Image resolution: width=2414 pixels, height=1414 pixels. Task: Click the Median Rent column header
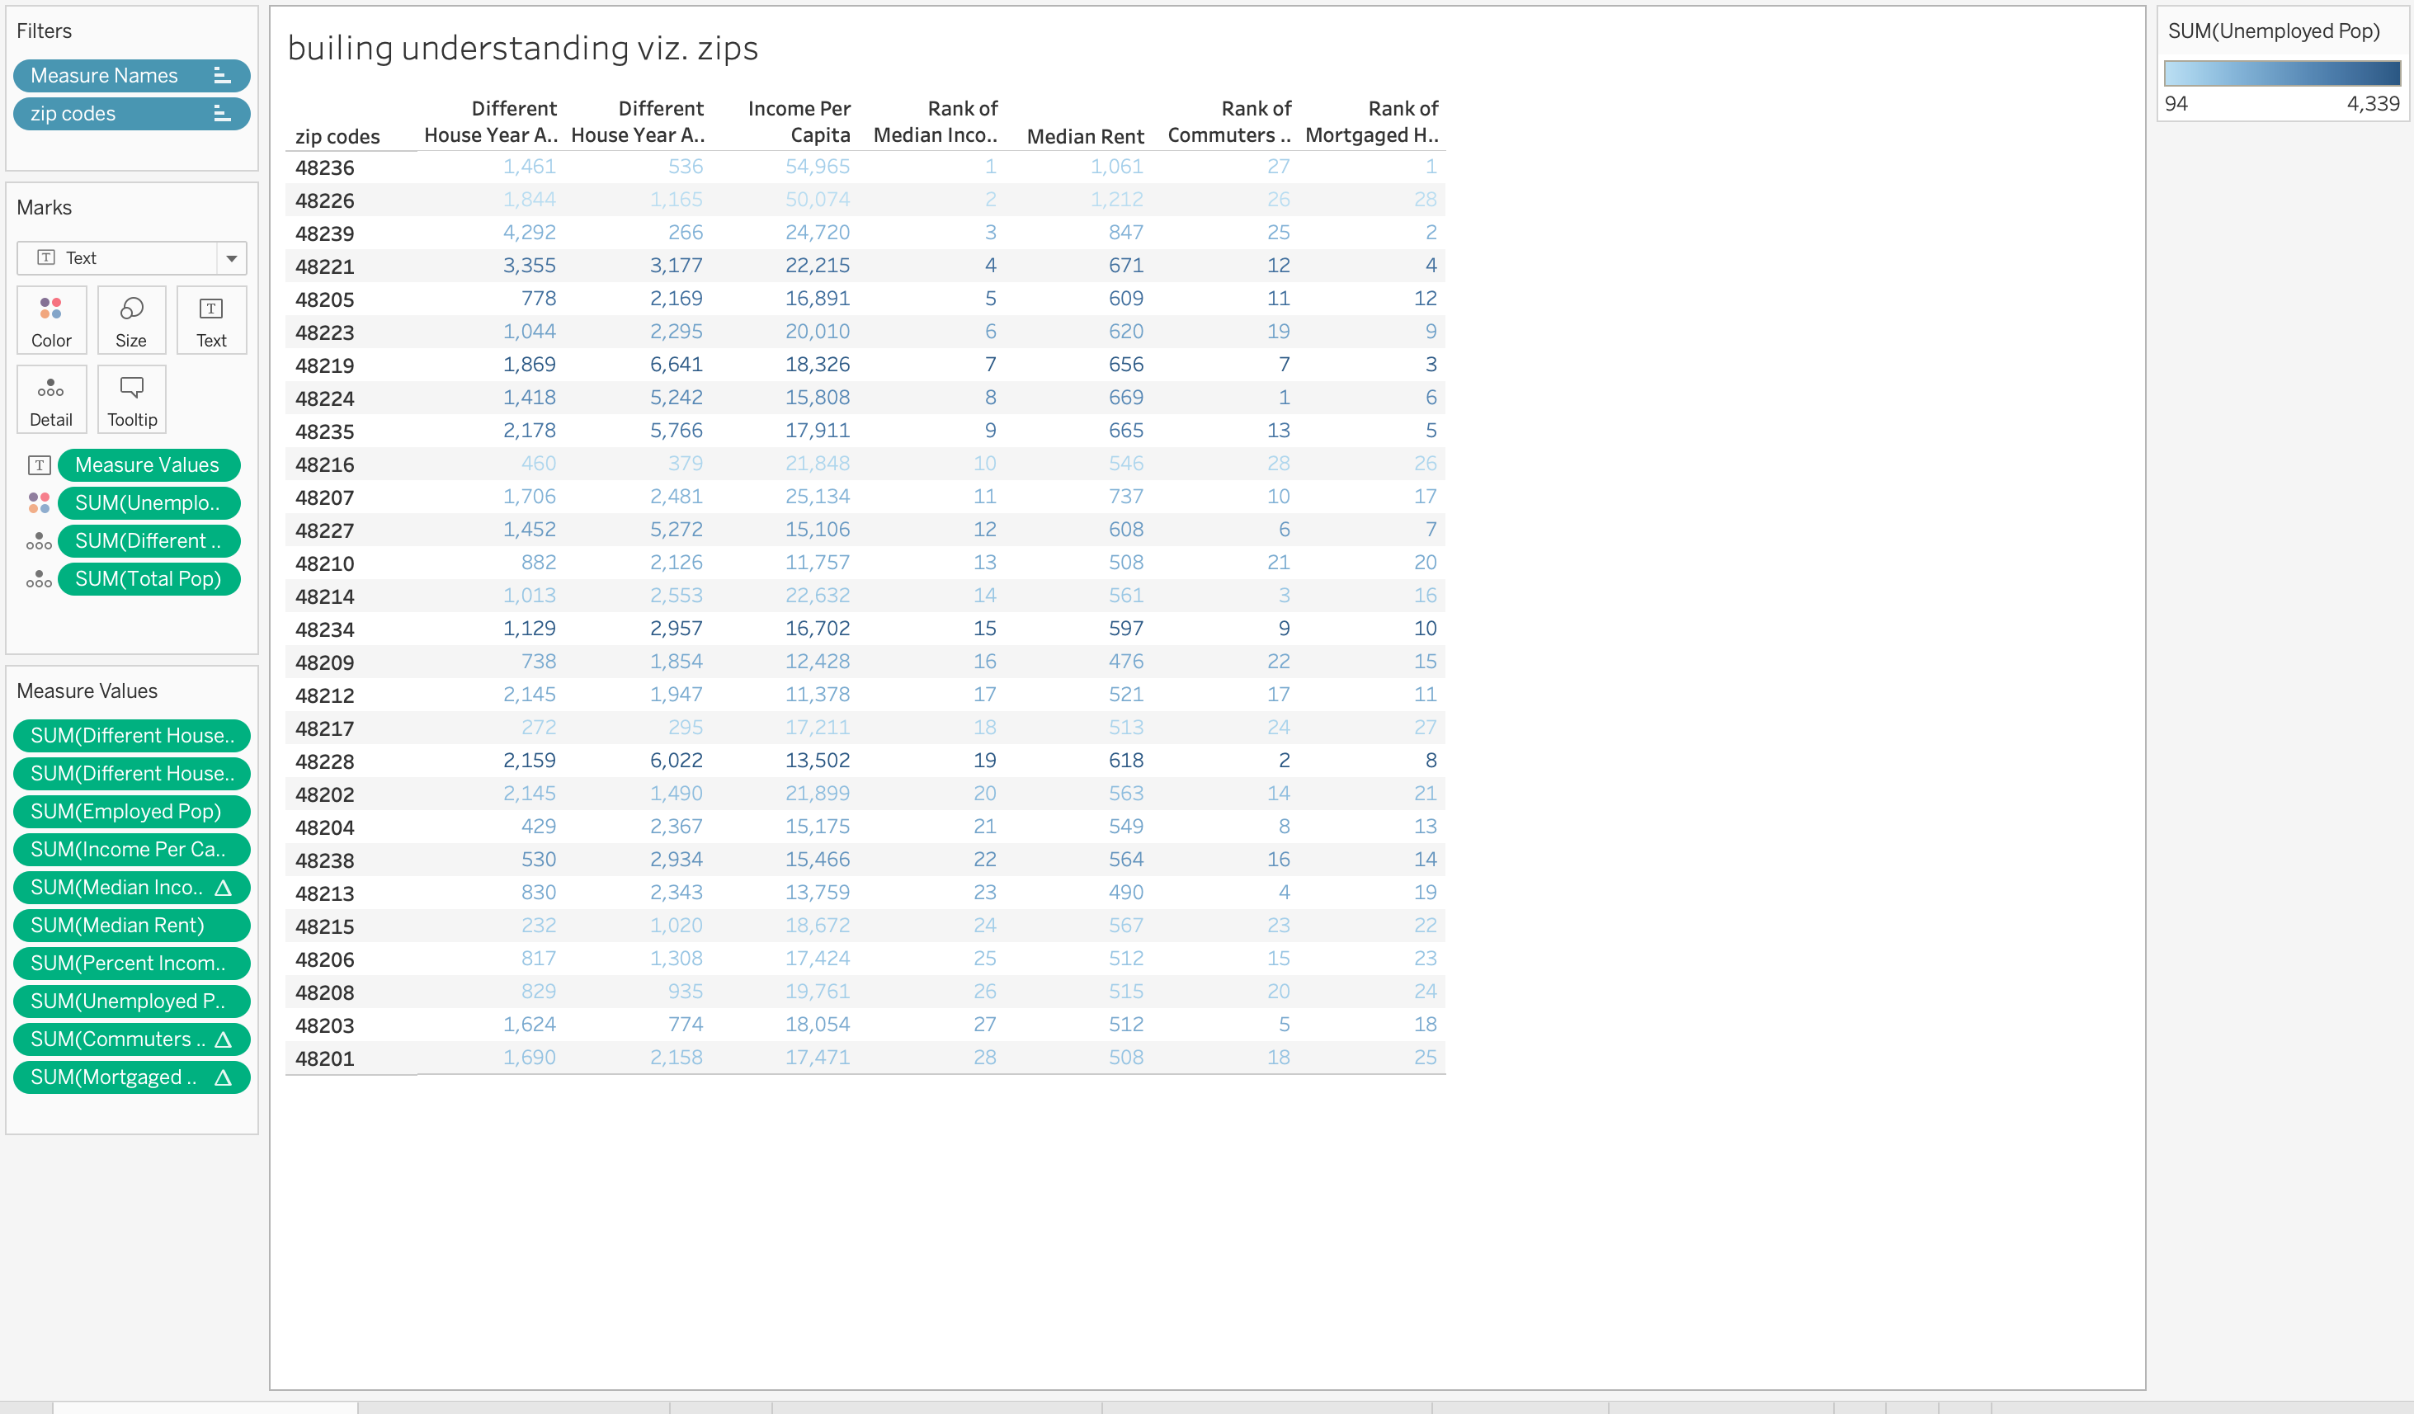(x=1084, y=136)
